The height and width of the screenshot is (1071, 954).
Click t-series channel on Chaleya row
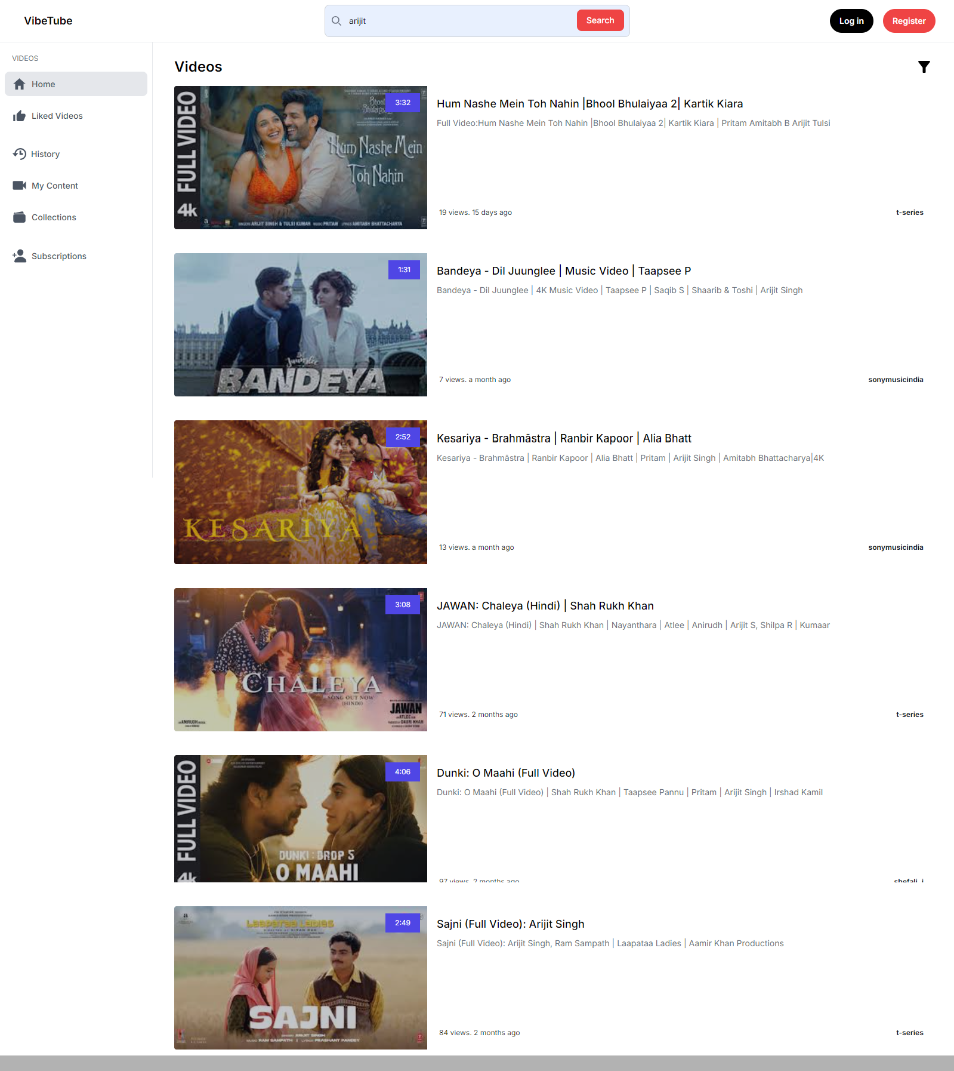(x=909, y=715)
